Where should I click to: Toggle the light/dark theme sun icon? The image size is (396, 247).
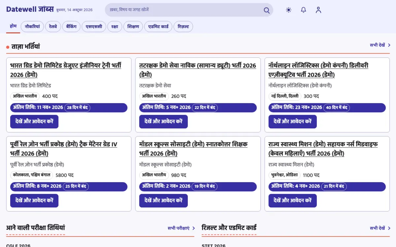tap(289, 10)
